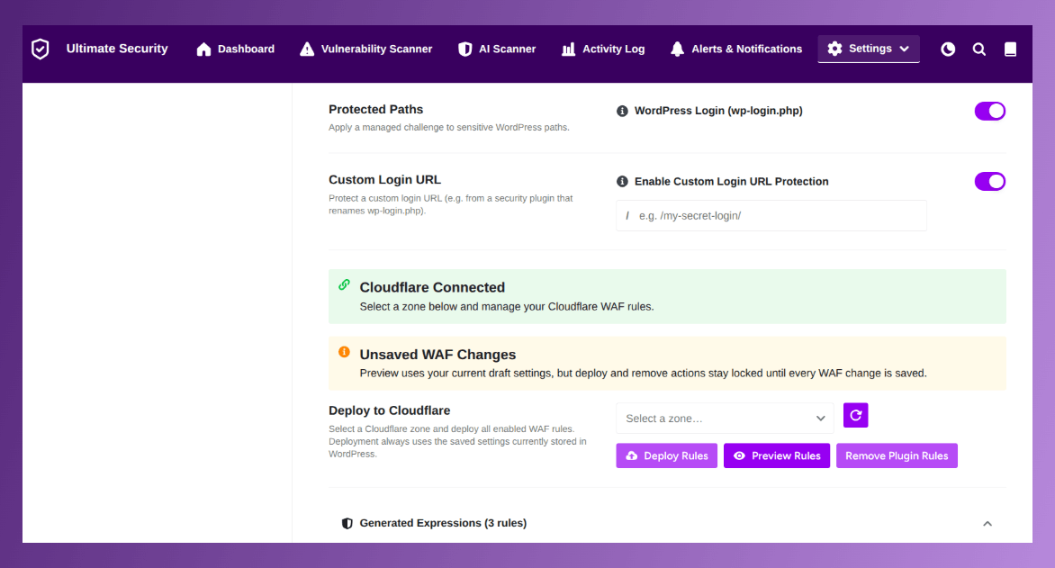The height and width of the screenshot is (568, 1055).
Task: Click the cloud upload icon in Deploy Rules
Action: pos(632,455)
